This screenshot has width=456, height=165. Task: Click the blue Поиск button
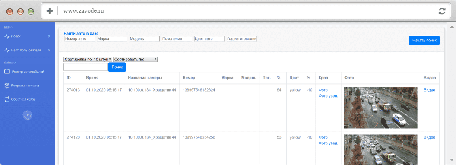[x=117, y=67]
